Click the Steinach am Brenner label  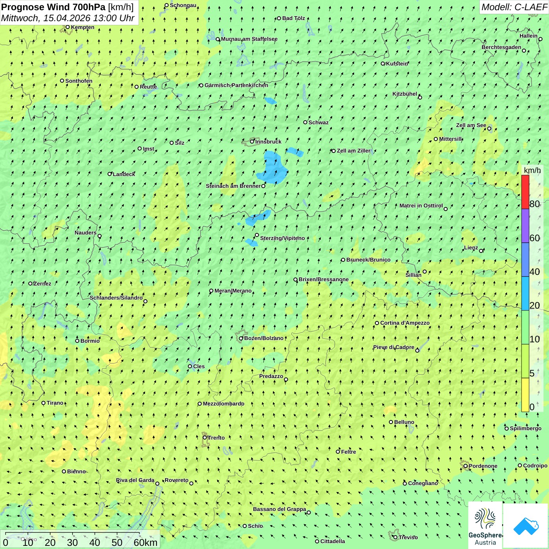click(x=233, y=186)
